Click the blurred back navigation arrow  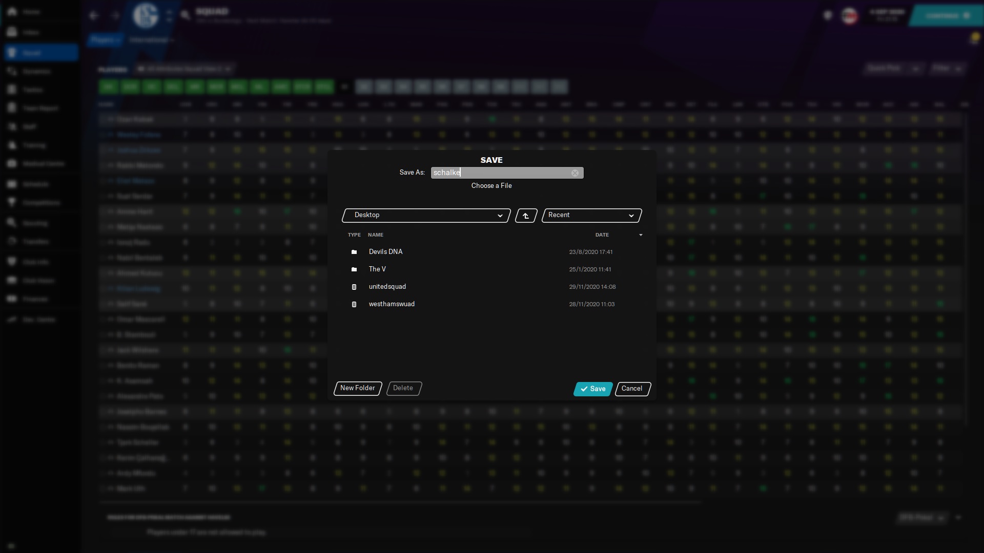pyautogui.click(x=94, y=16)
